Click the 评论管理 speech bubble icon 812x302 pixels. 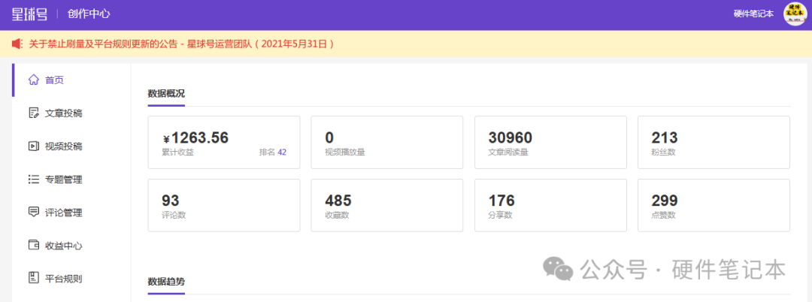(x=33, y=213)
